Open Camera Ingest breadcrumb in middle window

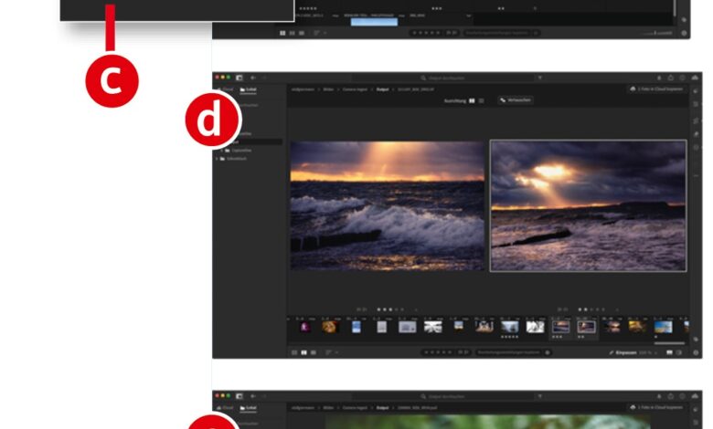click(356, 89)
